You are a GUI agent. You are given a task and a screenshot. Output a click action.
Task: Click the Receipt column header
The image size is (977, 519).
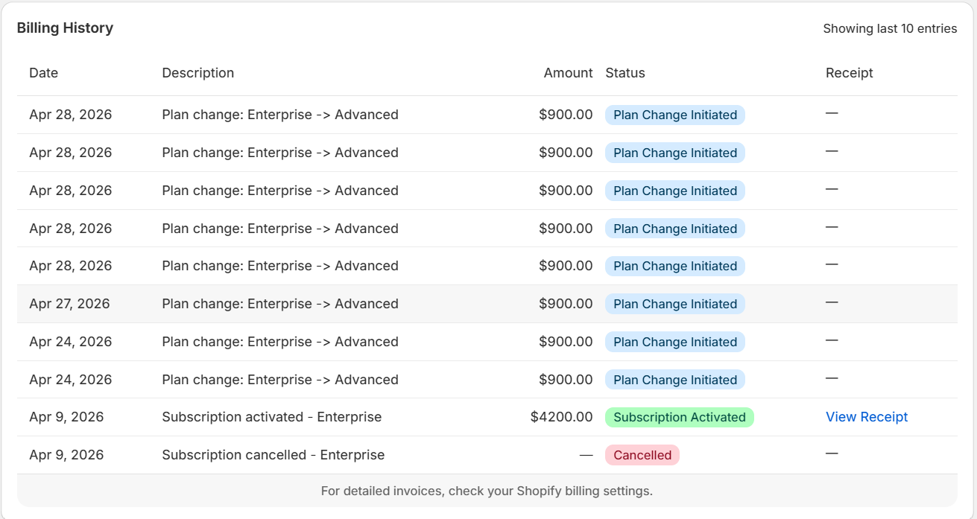click(x=849, y=73)
